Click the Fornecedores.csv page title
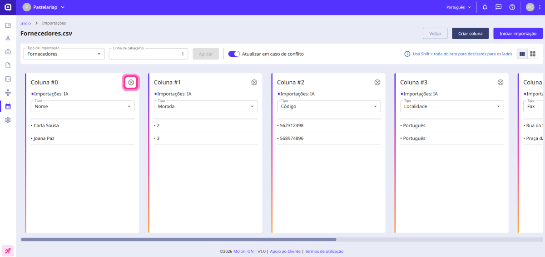The width and height of the screenshot is (545, 257). pos(46,34)
